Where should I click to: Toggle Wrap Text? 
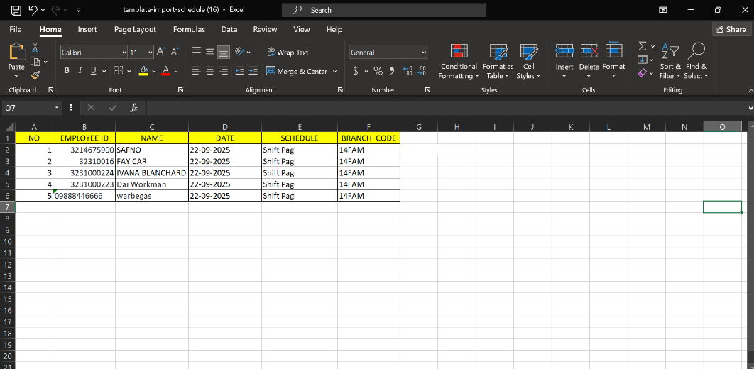pos(288,53)
